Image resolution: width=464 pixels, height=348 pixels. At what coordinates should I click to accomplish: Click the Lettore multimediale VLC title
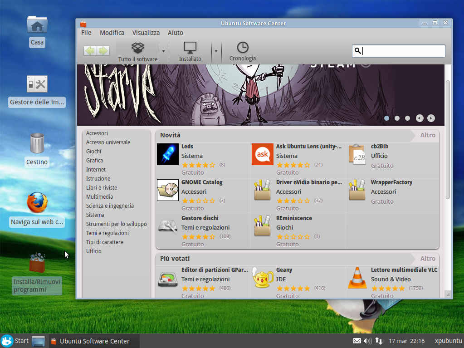[x=404, y=270]
